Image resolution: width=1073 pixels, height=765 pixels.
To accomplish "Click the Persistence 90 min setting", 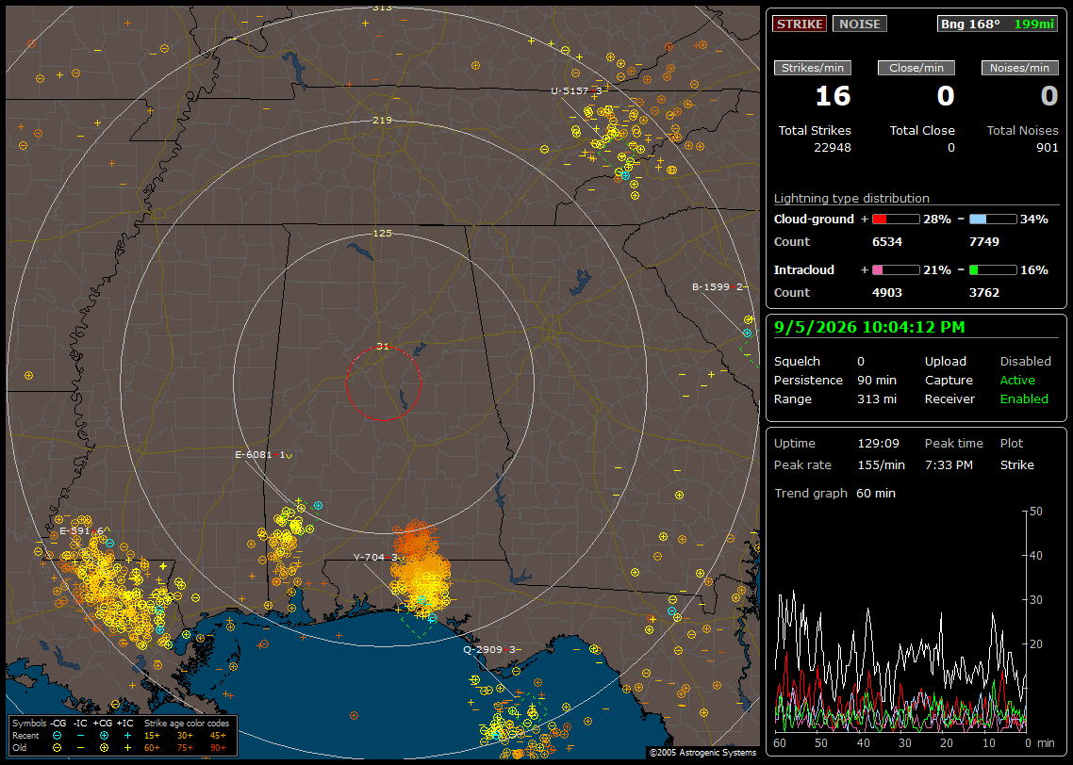I will pos(834,380).
